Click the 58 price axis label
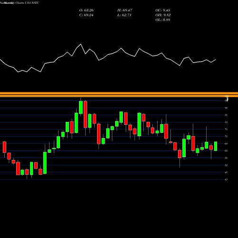 point(226,158)
